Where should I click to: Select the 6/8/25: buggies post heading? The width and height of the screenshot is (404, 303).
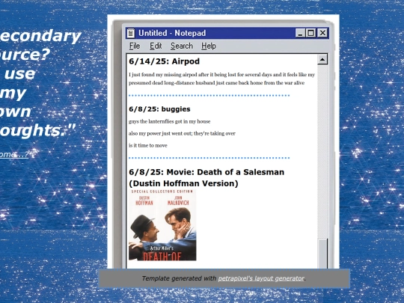(x=159, y=109)
